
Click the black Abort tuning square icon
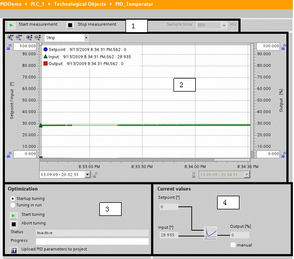tap(14, 224)
